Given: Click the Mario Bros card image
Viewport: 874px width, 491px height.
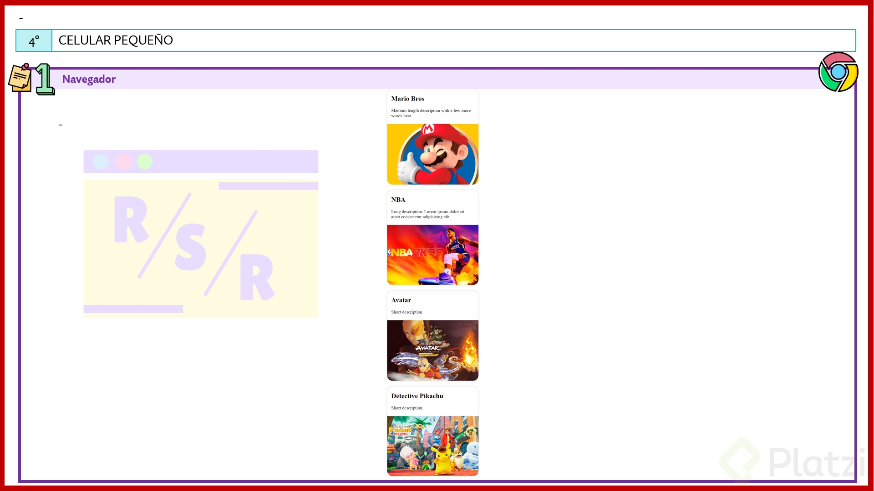Looking at the screenshot, I should [x=432, y=154].
